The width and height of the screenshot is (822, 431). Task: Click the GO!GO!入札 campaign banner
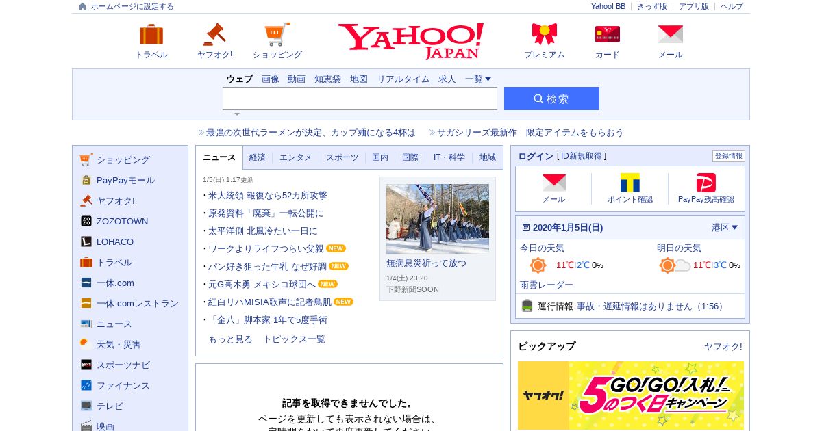(631, 395)
